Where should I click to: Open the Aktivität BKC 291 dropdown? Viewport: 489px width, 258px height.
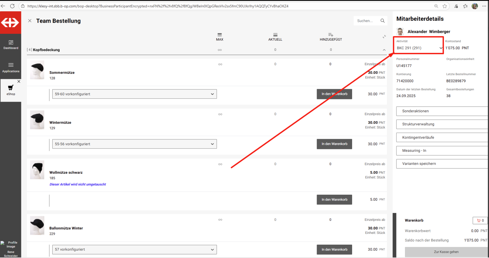coord(419,48)
